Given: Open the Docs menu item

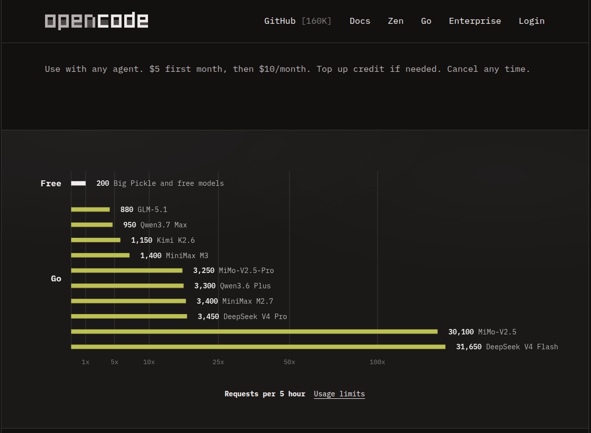Looking at the screenshot, I should click(x=360, y=21).
